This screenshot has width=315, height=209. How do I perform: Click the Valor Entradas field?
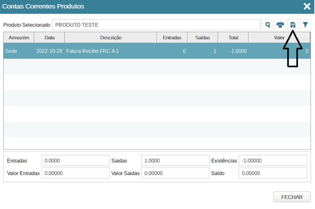[x=76, y=173]
